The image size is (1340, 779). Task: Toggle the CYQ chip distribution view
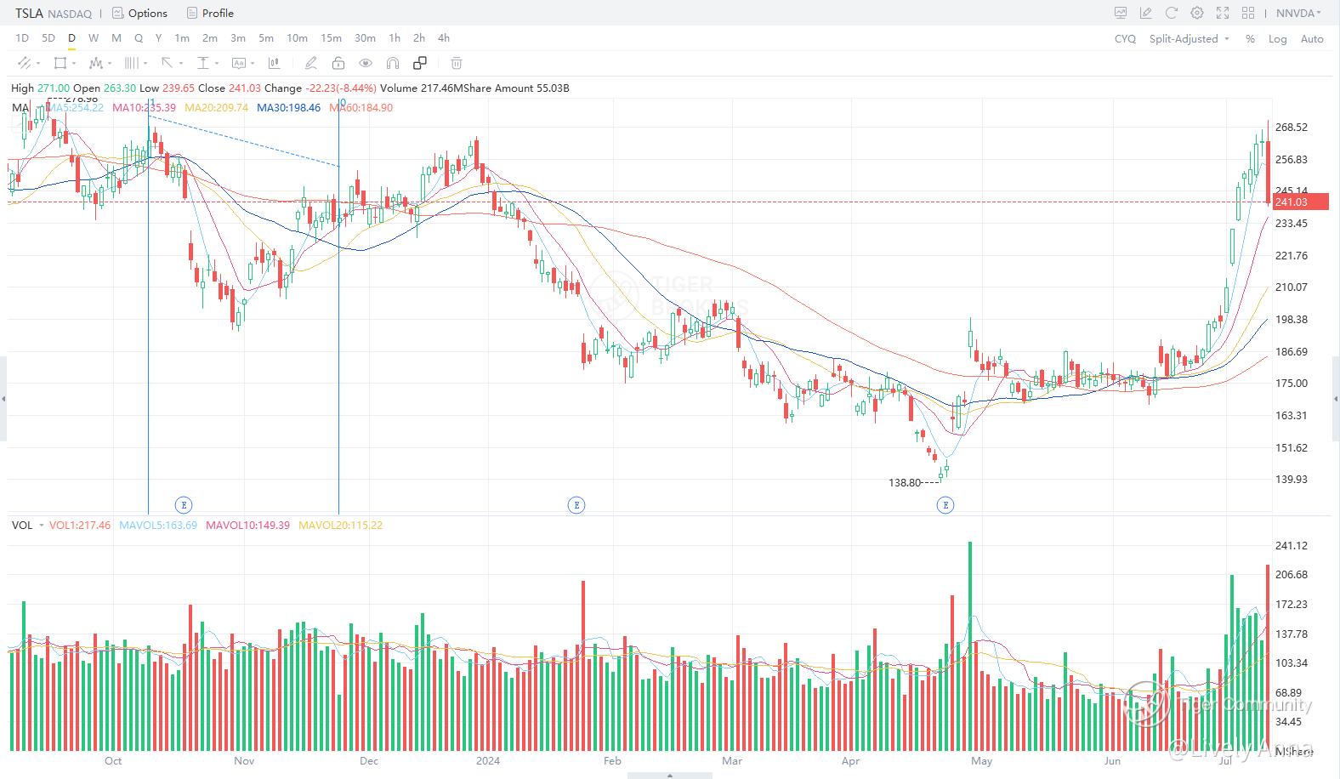click(1125, 38)
